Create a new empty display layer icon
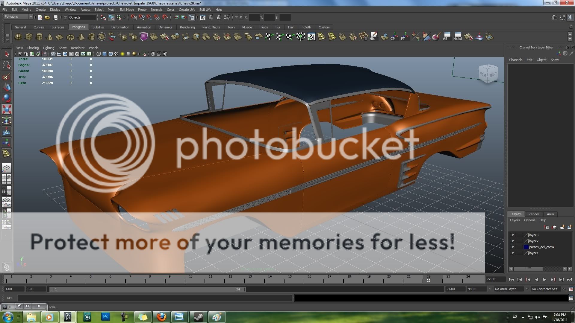 (562, 227)
